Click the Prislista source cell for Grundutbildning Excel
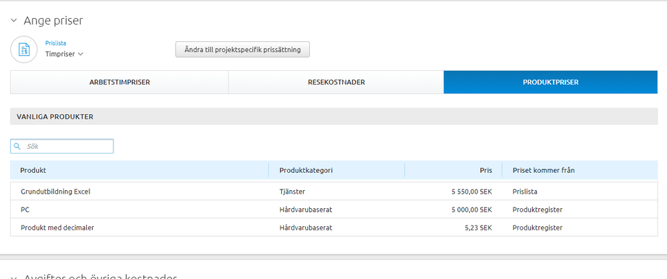 pyautogui.click(x=525, y=192)
